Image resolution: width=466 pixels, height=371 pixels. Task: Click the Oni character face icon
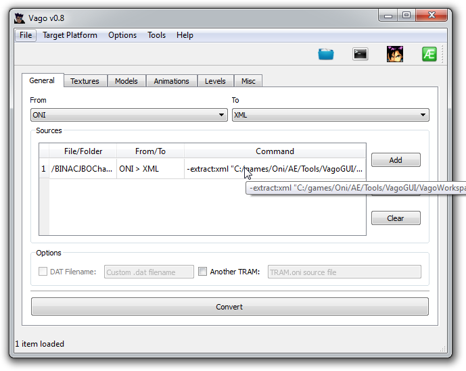coord(395,54)
